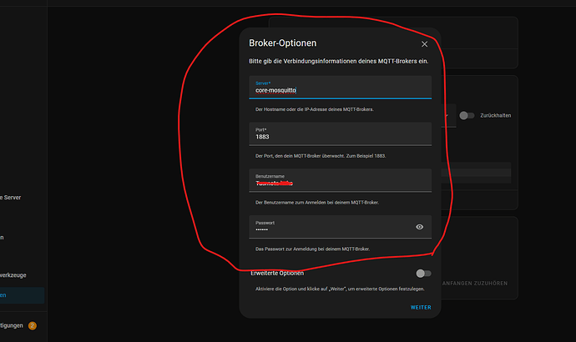This screenshot has width=576, height=342.
Task: Click into the Port field showing 1883
Action: coord(340,135)
